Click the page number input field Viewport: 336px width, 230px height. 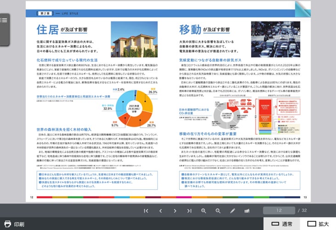pyautogui.click(x=279, y=210)
